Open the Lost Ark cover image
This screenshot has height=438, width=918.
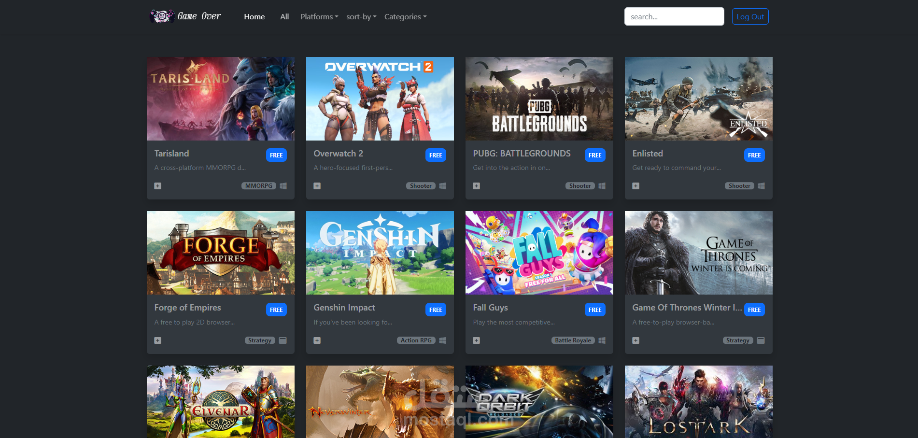point(699,402)
